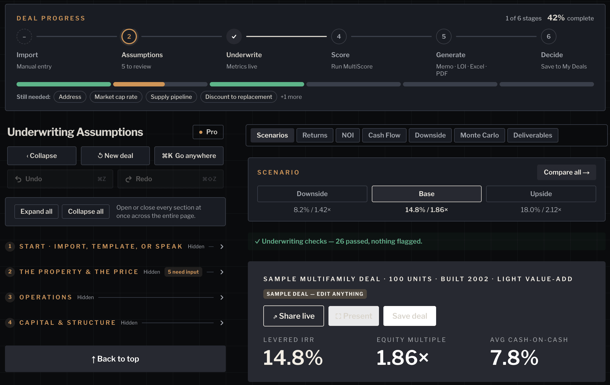View the Deliverables tab
The width and height of the screenshot is (610, 385).
[533, 135]
